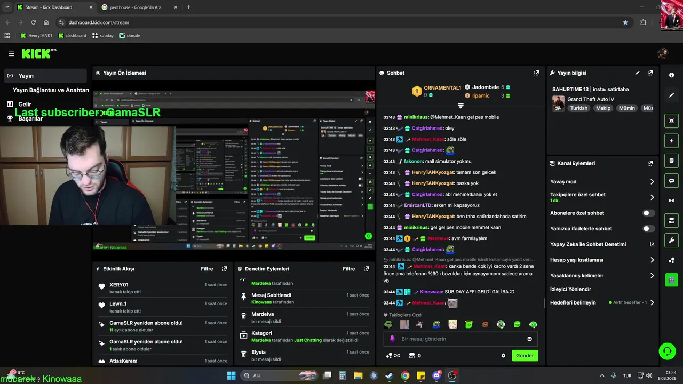Click İzleyici Yönlendir option
Viewport: 683px width, 384px height.
point(570,289)
